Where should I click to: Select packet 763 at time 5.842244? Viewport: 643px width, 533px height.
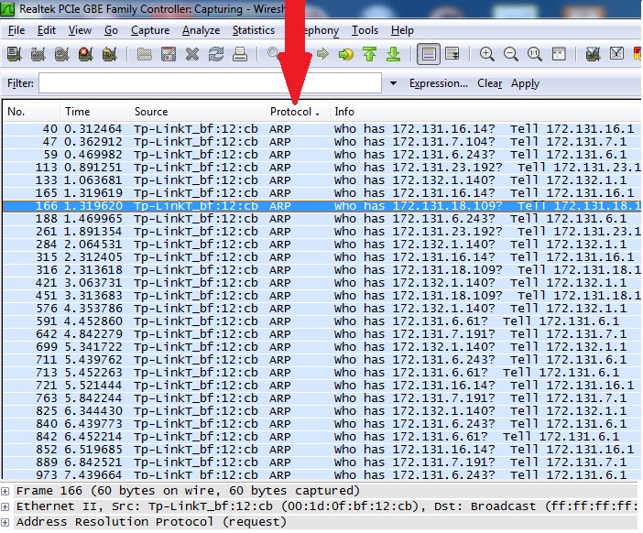321,398
